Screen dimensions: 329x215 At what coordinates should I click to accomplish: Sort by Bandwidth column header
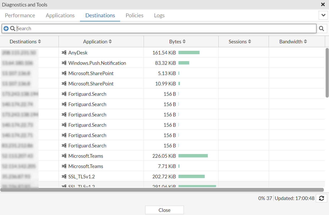click(x=293, y=42)
